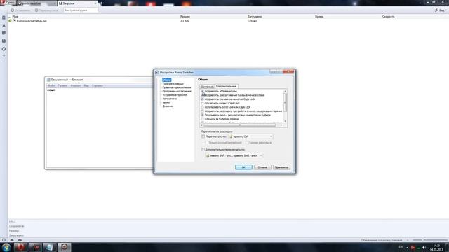This screenshot has width=449, height=252.
Task: Click Opera Link cloud icon in status bar
Action: pos(12,240)
